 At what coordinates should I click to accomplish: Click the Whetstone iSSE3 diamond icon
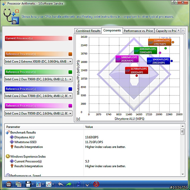coord(12,142)
